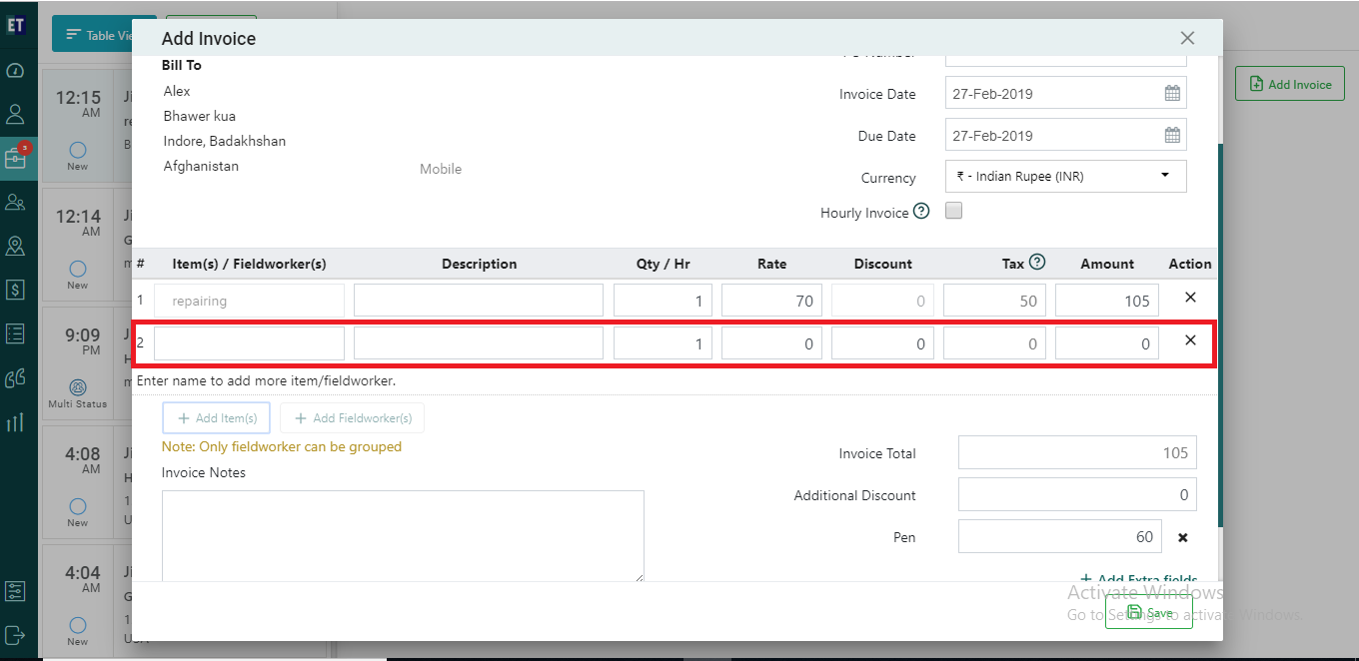Screen dimensions: 1359x661
Task: Click the Hourly Invoice help icon
Action: 921,212
